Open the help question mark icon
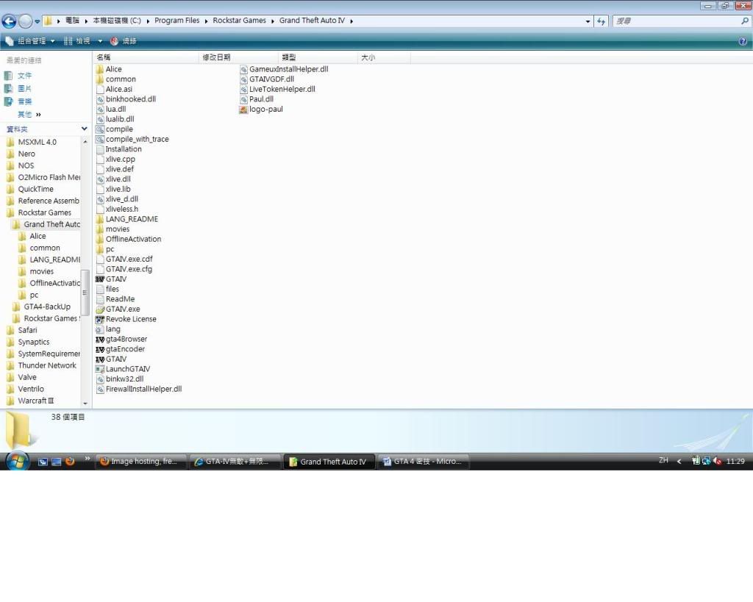 (743, 41)
